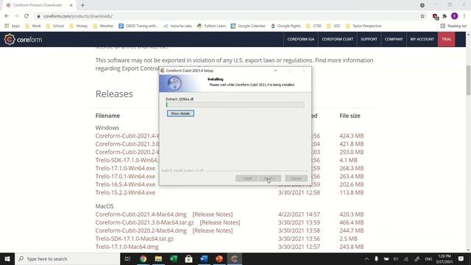471x265 pixels.
Task: Download Coreform-Cubit-2021.4-Mac64.dmg
Action: pos(141,214)
